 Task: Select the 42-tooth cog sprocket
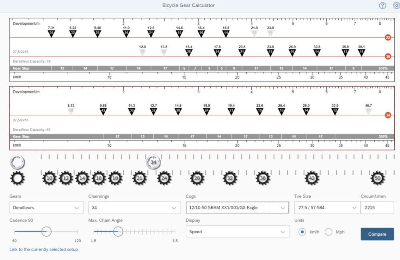pos(312,178)
